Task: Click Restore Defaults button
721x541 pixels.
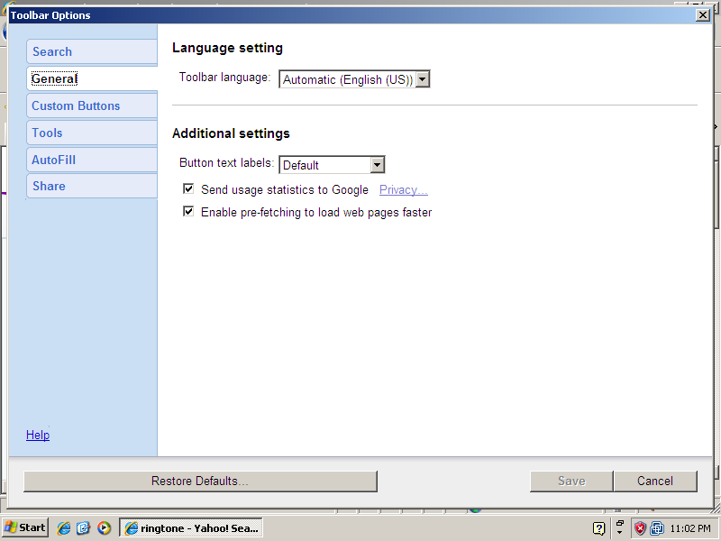Action: point(200,481)
